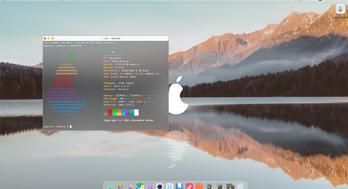
Task: Click the terminal prompt cursor line
Action: click(71, 126)
